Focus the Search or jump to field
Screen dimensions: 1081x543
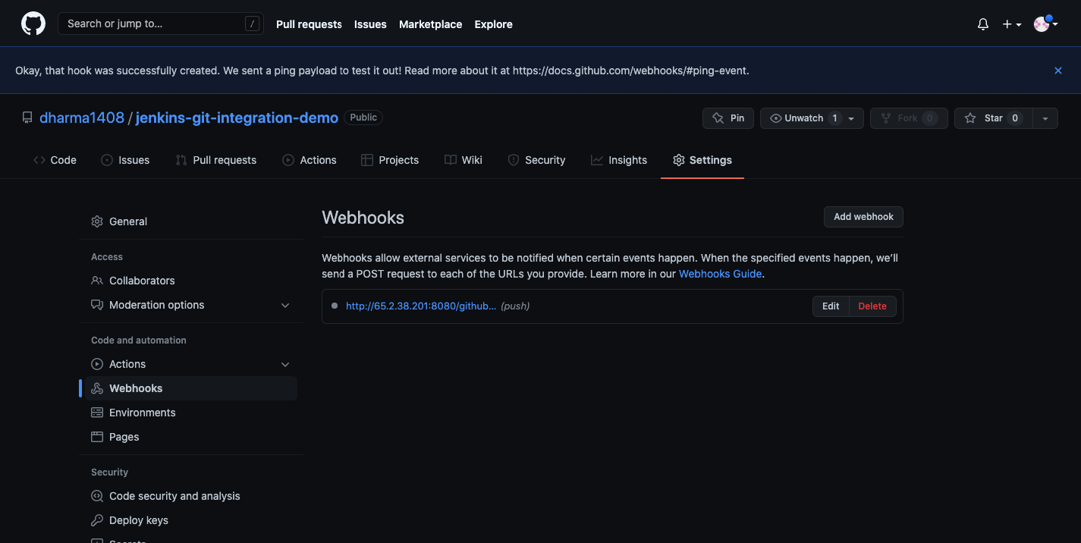(161, 24)
